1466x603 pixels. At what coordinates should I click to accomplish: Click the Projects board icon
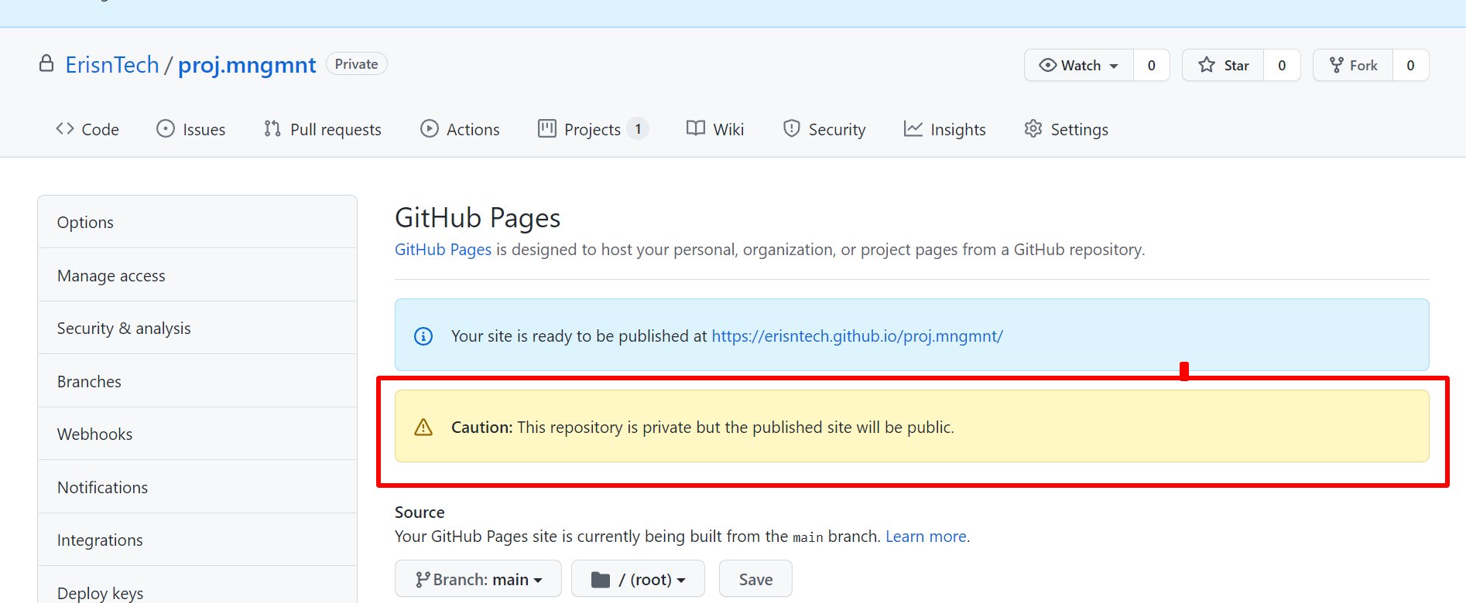click(x=547, y=128)
